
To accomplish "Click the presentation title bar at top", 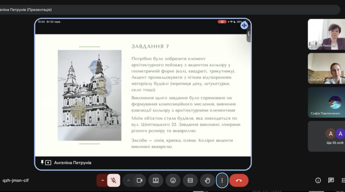I will click(x=170, y=10).
